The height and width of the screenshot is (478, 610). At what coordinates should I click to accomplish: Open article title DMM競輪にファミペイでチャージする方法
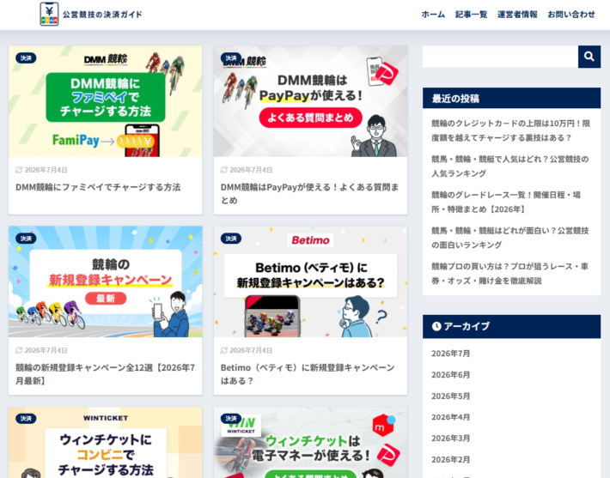[98, 187]
